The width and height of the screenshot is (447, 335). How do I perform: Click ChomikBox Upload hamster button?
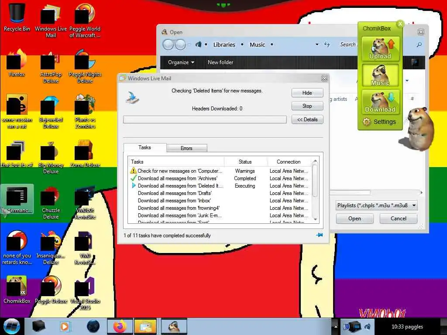(380, 49)
